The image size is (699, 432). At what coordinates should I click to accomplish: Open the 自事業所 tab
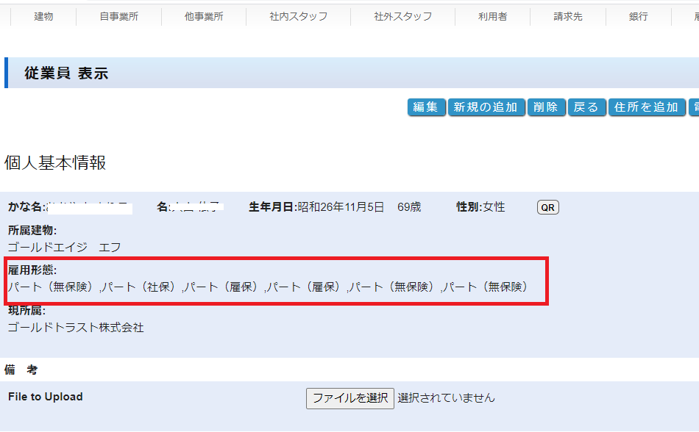tap(118, 16)
